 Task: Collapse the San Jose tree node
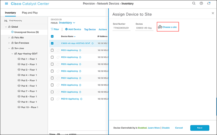coord(9,48)
